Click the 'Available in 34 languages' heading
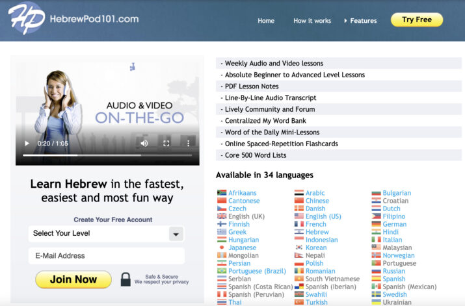Image resolution: width=465 pixels, height=306 pixels. pos(265,175)
